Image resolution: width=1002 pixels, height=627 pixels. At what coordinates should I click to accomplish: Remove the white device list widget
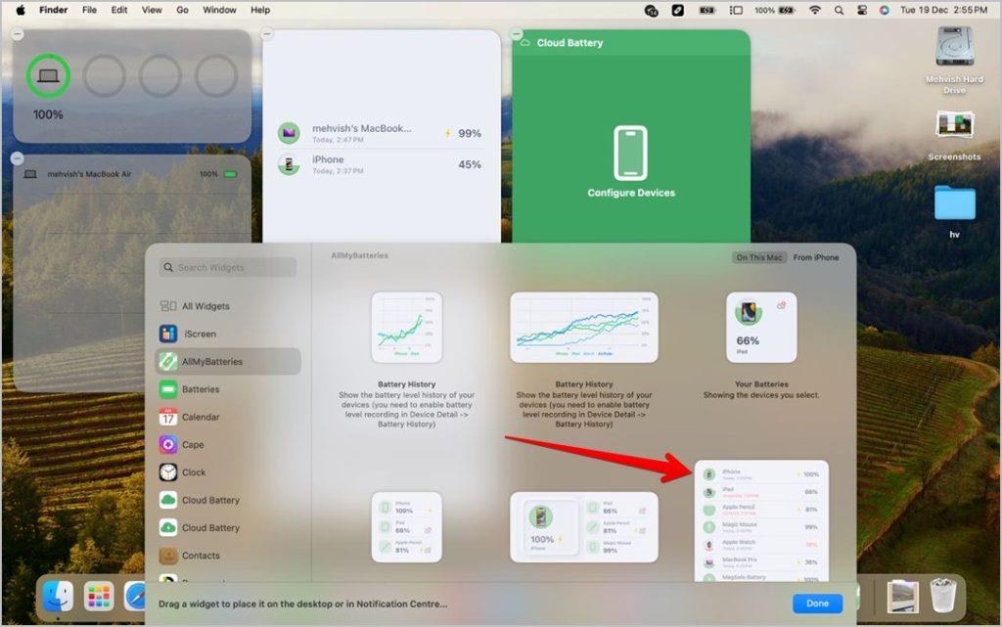[x=268, y=34]
